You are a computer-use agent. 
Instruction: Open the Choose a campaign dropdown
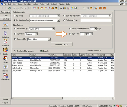110,16
